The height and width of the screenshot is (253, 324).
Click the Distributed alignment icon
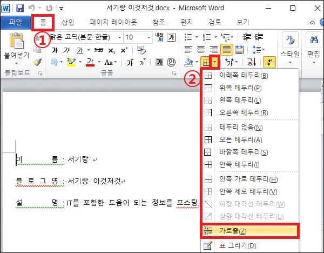tap(239, 50)
